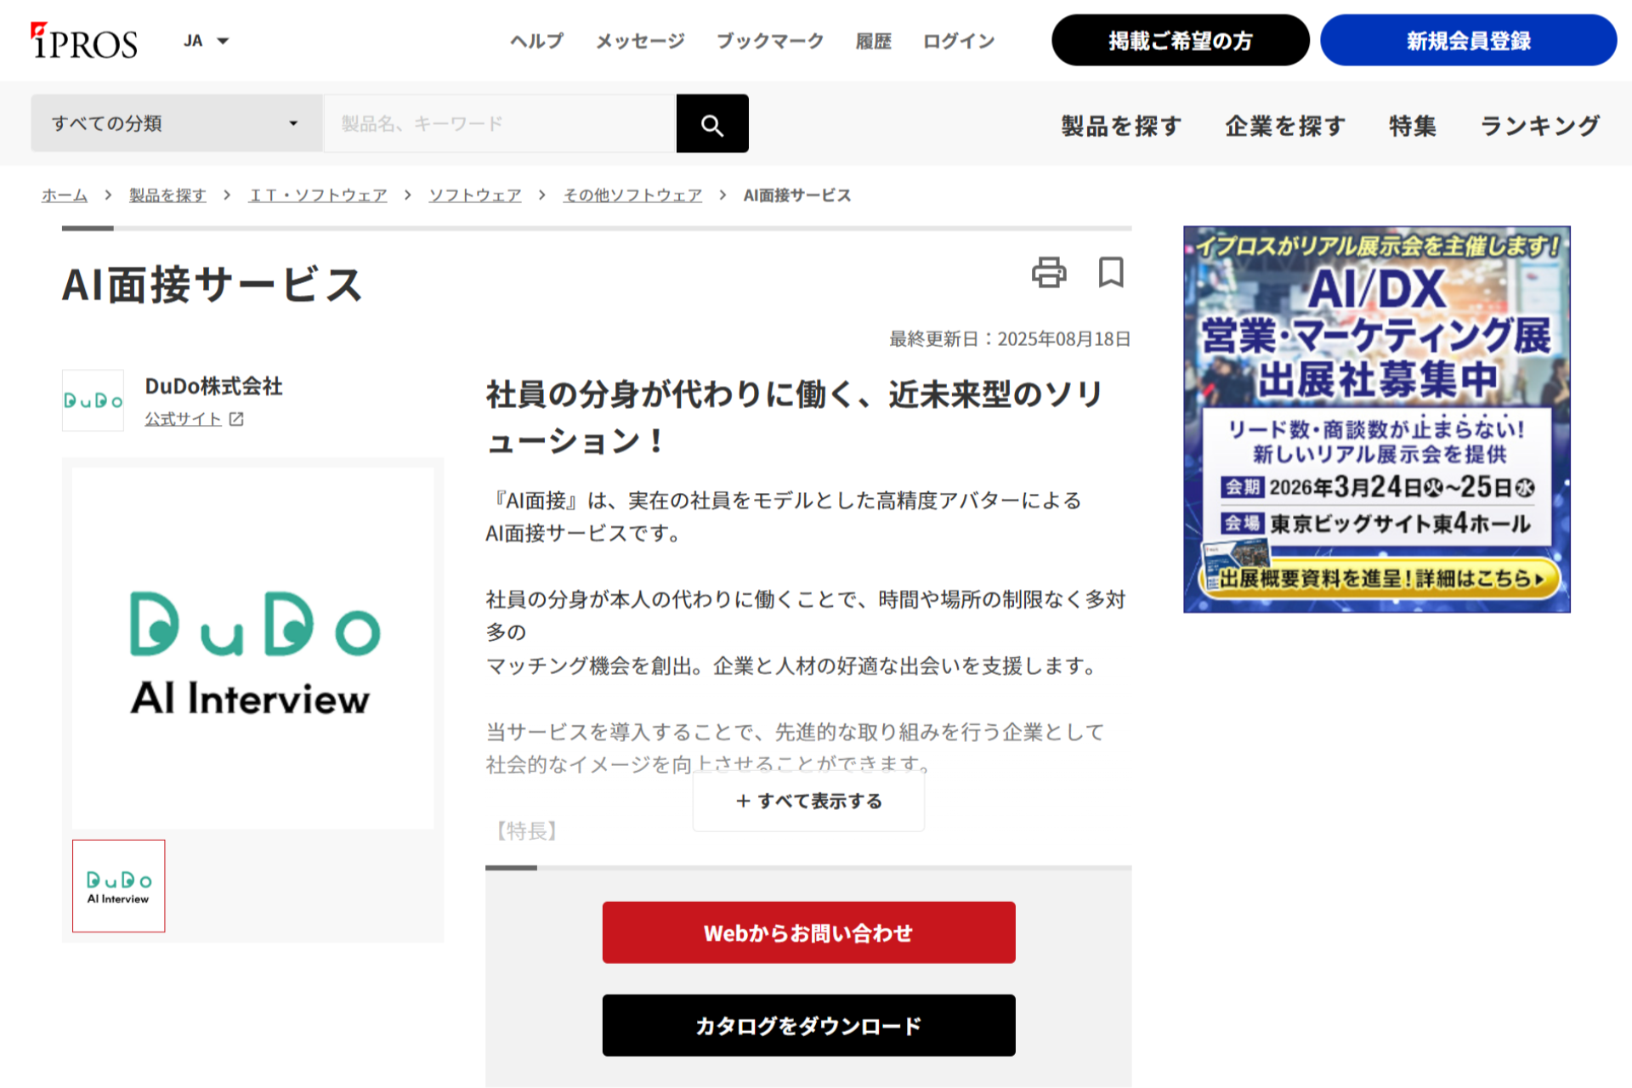Viewport: 1632px width, 1088px height.
Task: Bookmark this product with the bookmark icon
Action: point(1111,272)
